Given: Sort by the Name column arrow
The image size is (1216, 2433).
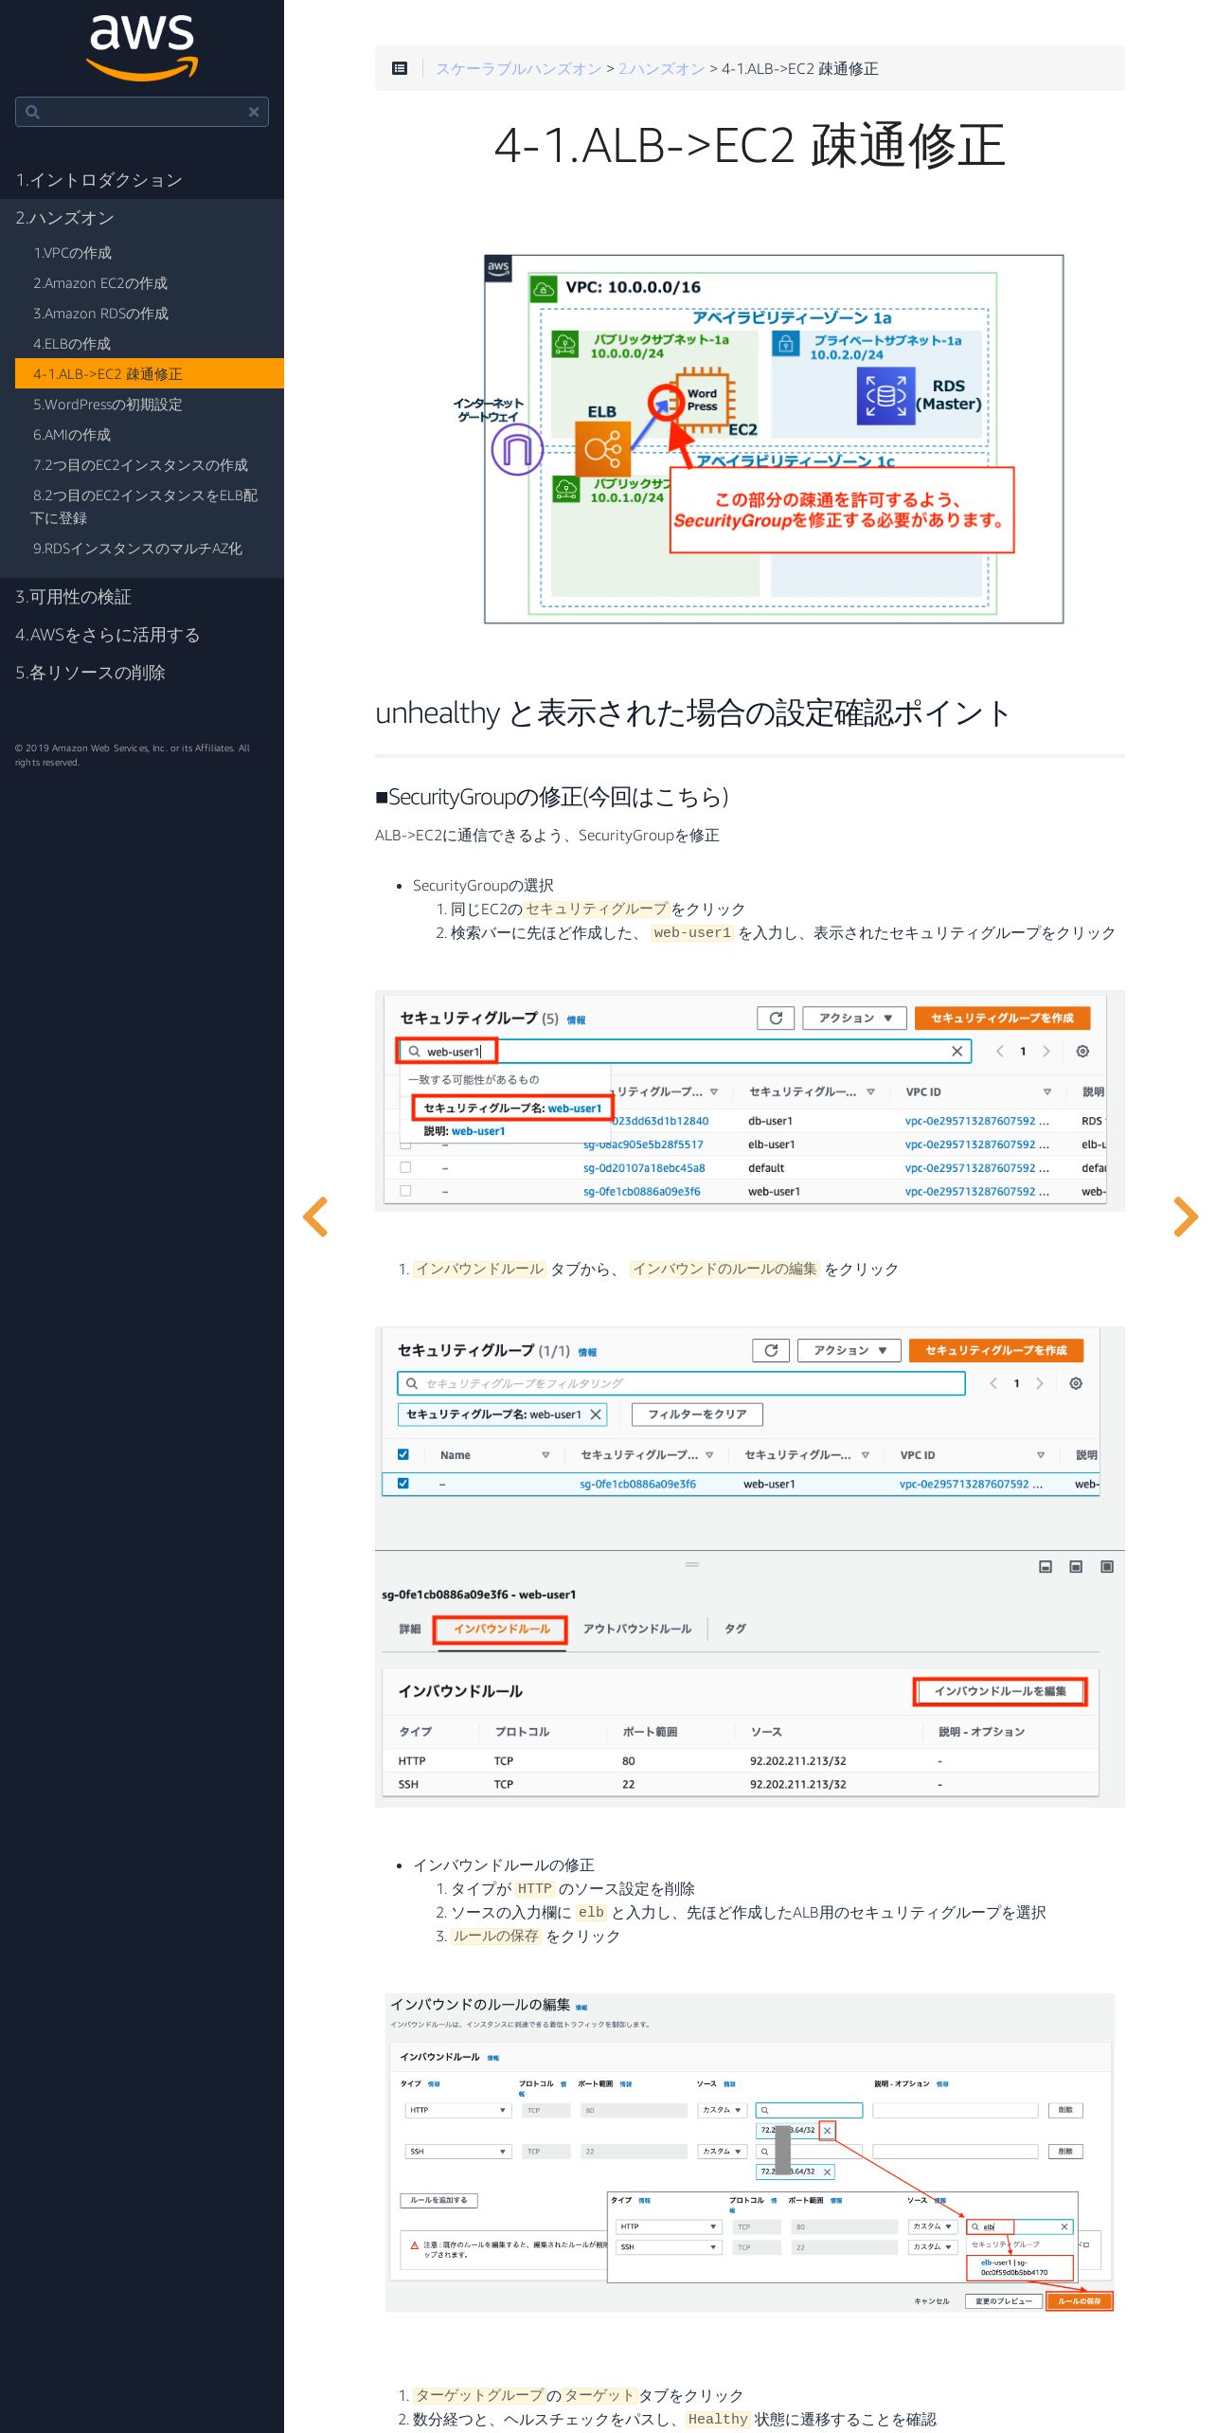Looking at the screenshot, I should 545,1455.
